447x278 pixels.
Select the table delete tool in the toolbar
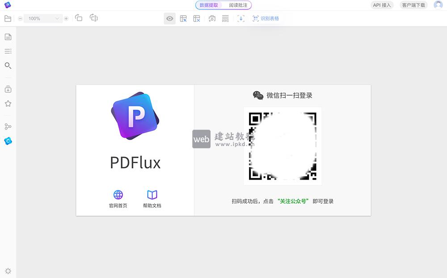click(x=196, y=18)
